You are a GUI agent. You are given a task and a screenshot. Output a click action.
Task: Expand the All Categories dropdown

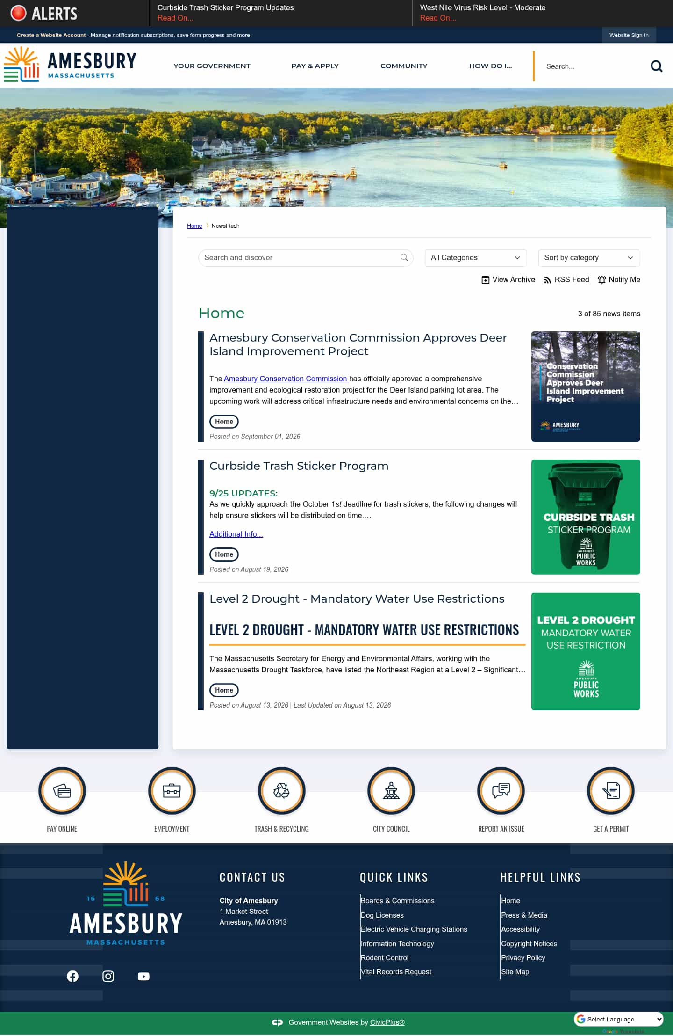pos(476,258)
